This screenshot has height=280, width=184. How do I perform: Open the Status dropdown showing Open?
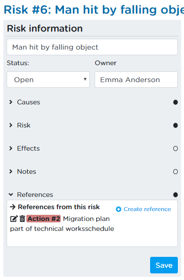[48, 80]
